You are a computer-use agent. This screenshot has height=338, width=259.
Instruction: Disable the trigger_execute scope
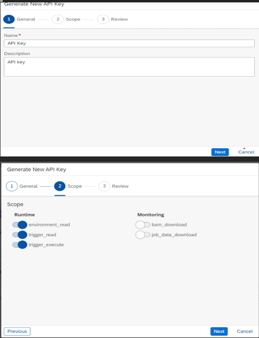[x=20, y=245]
